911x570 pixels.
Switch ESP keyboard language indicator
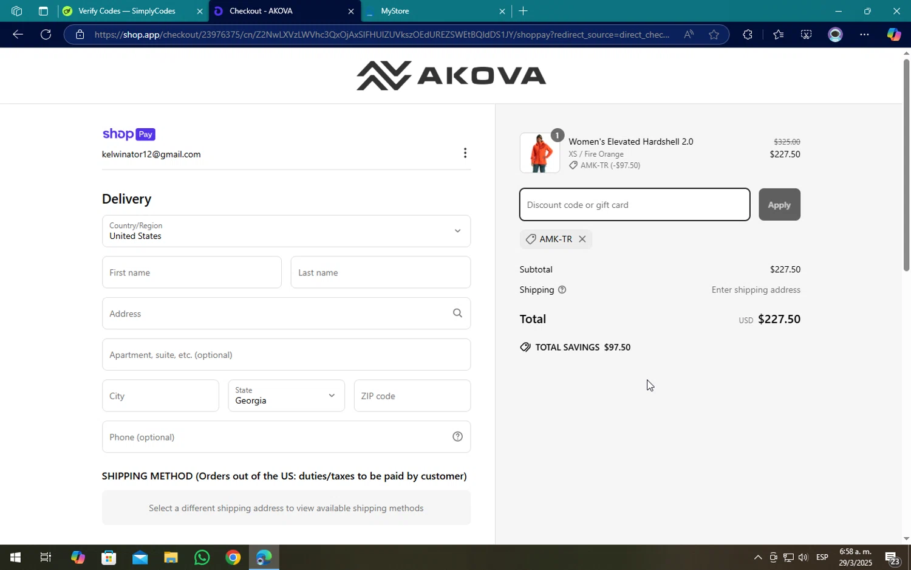pyautogui.click(x=822, y=557)
